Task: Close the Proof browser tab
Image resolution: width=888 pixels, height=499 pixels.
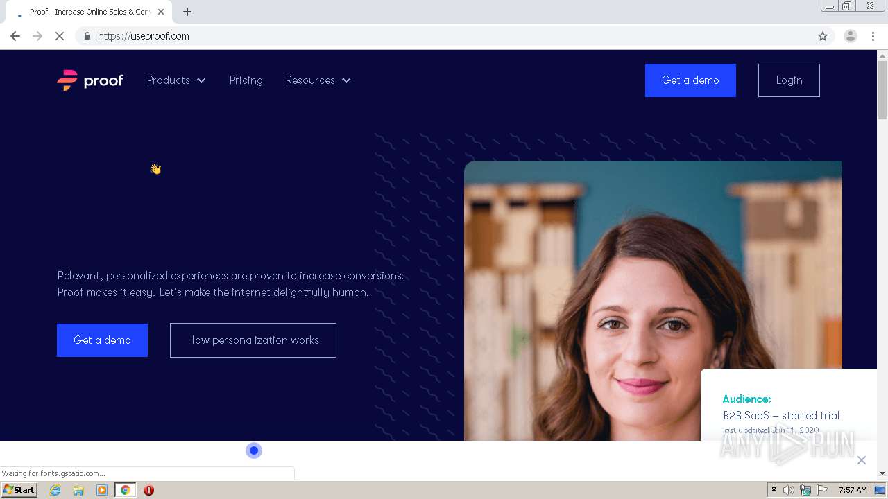Action: tap(162, 12)
